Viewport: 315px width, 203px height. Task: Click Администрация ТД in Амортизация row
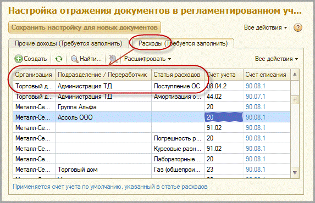(x=103, y=97)
